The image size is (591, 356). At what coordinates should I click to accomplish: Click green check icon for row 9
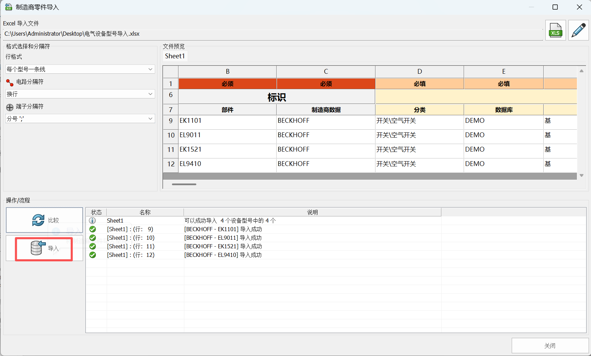pyautogui.click(x=92, y=229)
